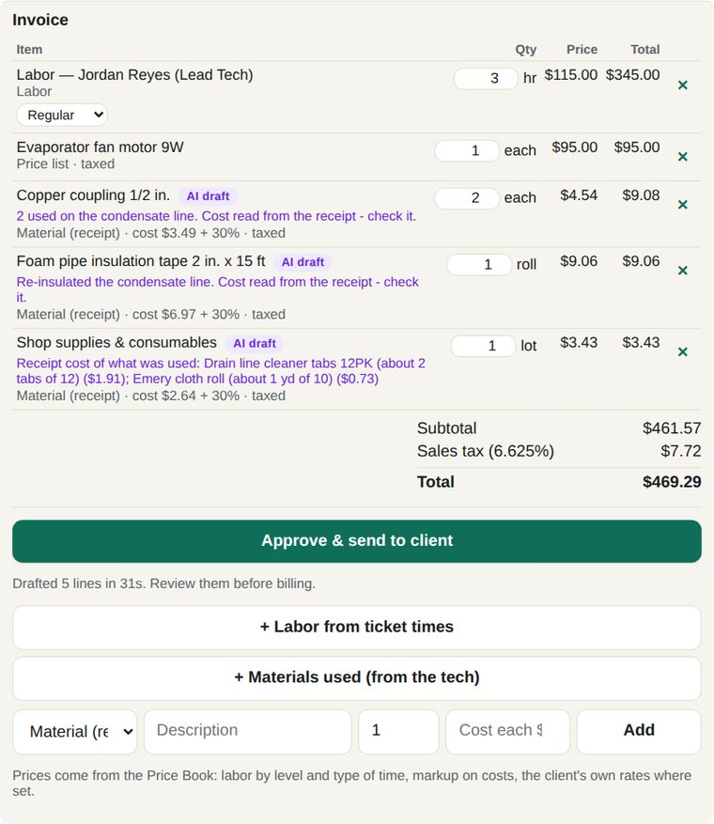Click the AI draft badge on Shop supplies
714x824 pixels.
point(255,344)
